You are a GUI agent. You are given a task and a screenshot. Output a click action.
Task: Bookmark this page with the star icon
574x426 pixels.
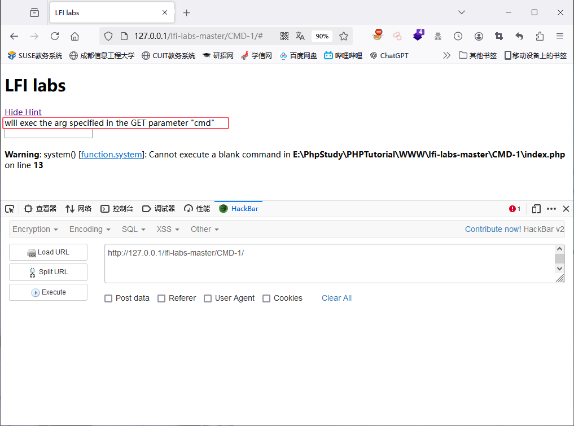pyautogui.click(x=344, y=36)
